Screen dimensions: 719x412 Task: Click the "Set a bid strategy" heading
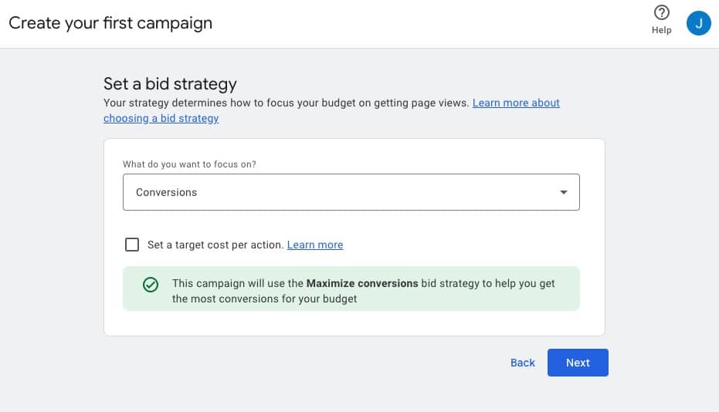tap(170, 83)
